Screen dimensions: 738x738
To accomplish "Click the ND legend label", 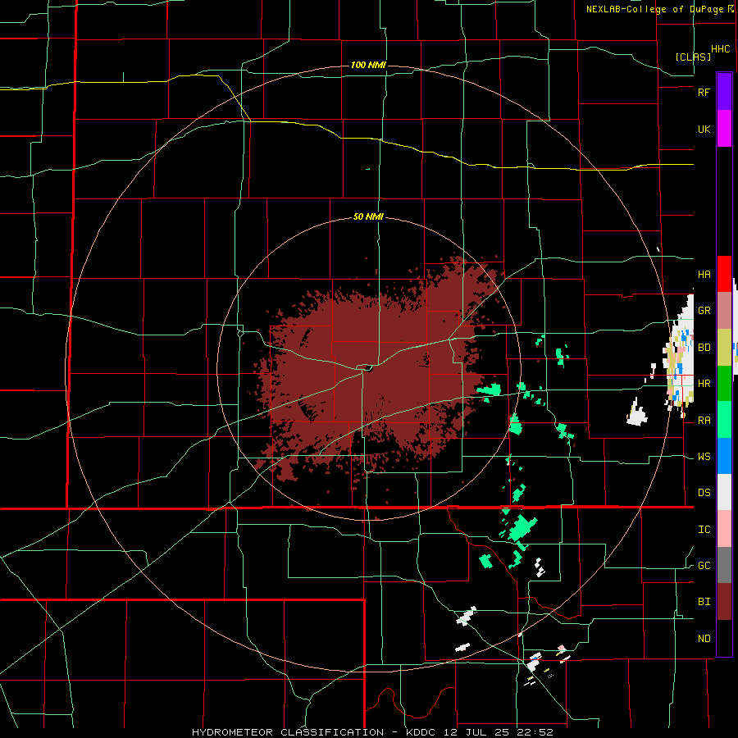I will 704,639.
